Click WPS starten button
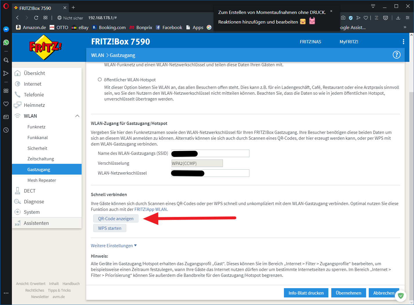414x305 pixels. point(110,228)
